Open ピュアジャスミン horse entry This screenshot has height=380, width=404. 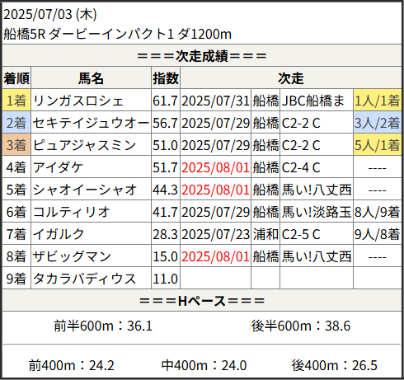coord(84,145)
